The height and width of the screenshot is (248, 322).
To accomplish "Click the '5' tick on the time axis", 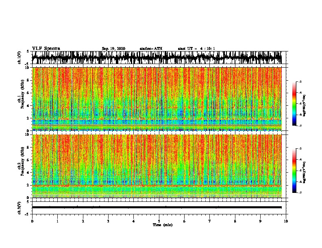I will [159, 221].
